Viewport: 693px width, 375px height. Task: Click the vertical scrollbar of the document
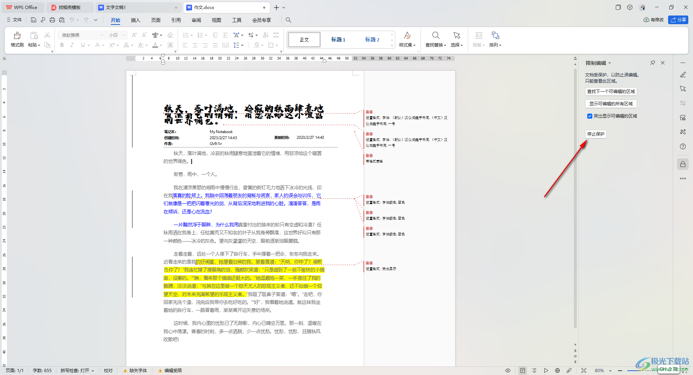click(x=575, y=198)
